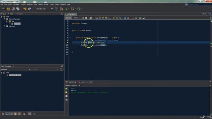212x119 pixels.
Task: Switch to Source view of the editor
Action: pyautogui.click(x=68, y=18)
